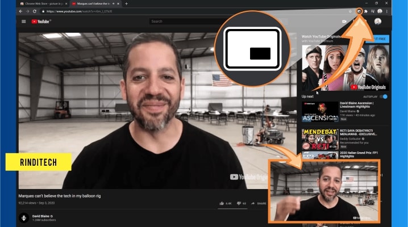Open 2020 Italian Grand Prix FP1 Highlights
The image size is (408, 227).
pyautogui.click(x=359, y=154)
